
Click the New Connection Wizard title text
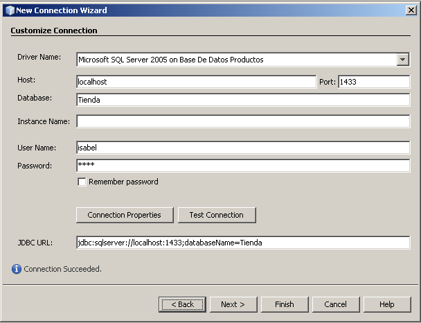pos(62,10)
